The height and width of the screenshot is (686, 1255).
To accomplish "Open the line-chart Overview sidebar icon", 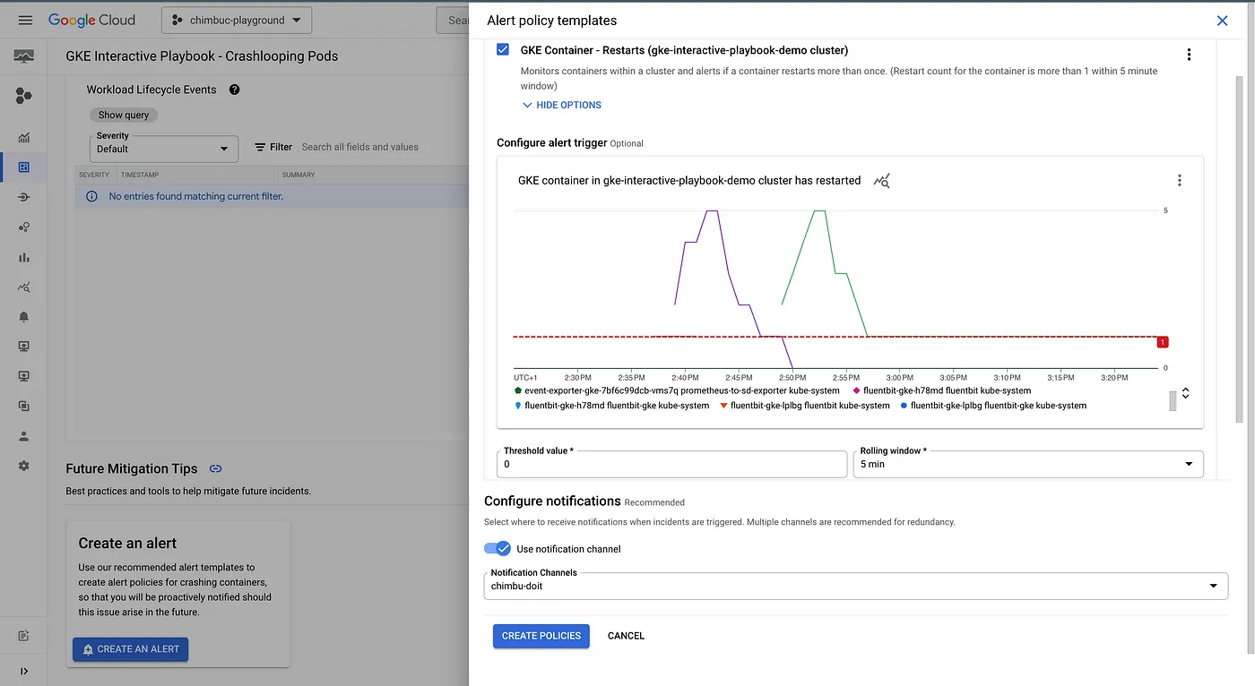I will [24, 138].
